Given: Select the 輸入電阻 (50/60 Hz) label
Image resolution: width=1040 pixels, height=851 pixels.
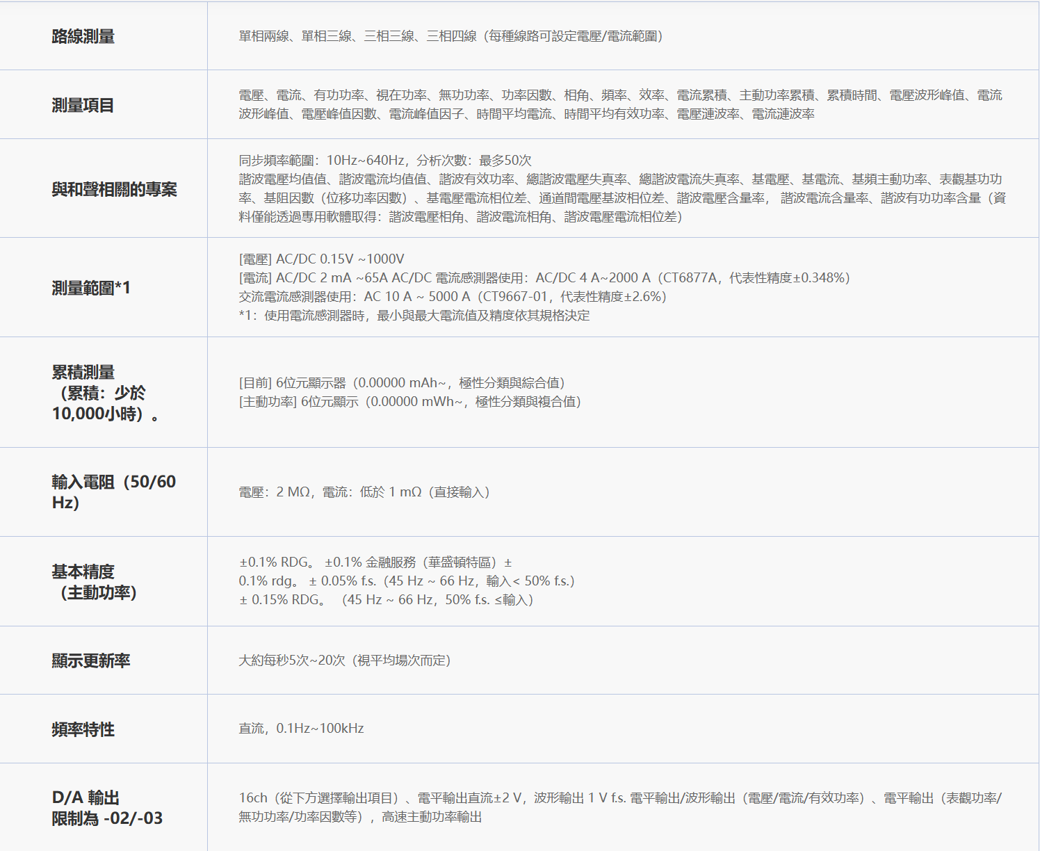Looking at the screenshot, I should pos(114,492).
